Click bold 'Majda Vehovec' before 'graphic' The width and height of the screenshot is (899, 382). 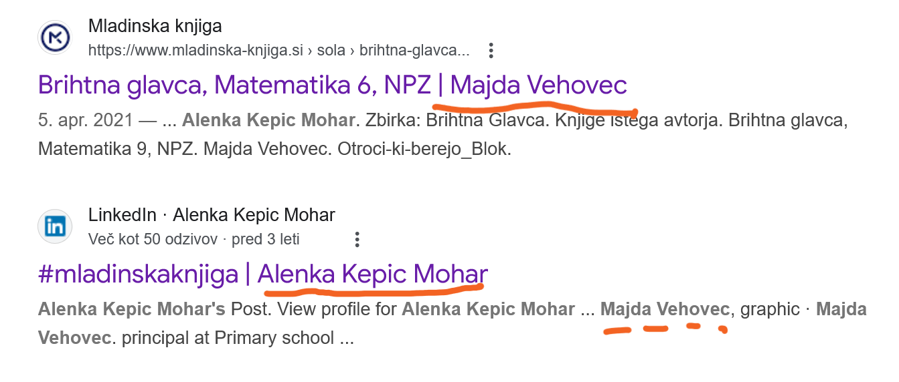[x=665, y=309]
